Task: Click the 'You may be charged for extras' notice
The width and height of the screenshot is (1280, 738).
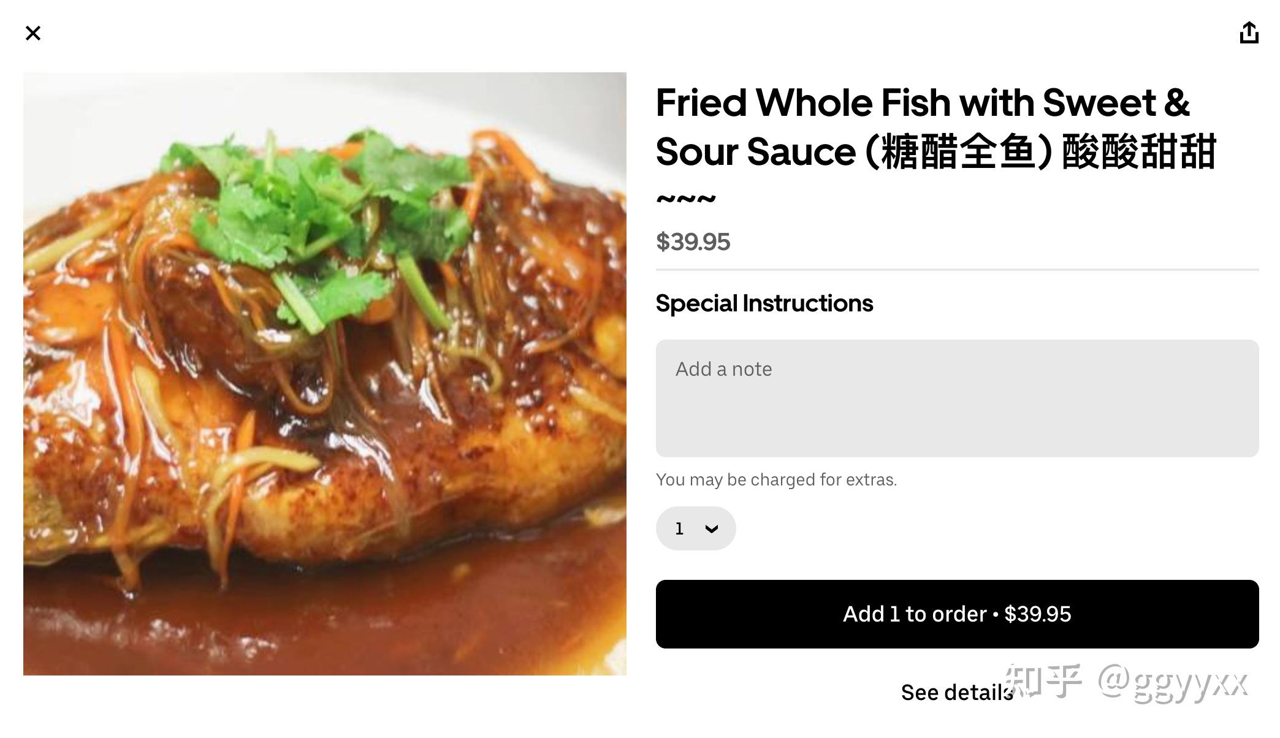Action: [776, 479]
